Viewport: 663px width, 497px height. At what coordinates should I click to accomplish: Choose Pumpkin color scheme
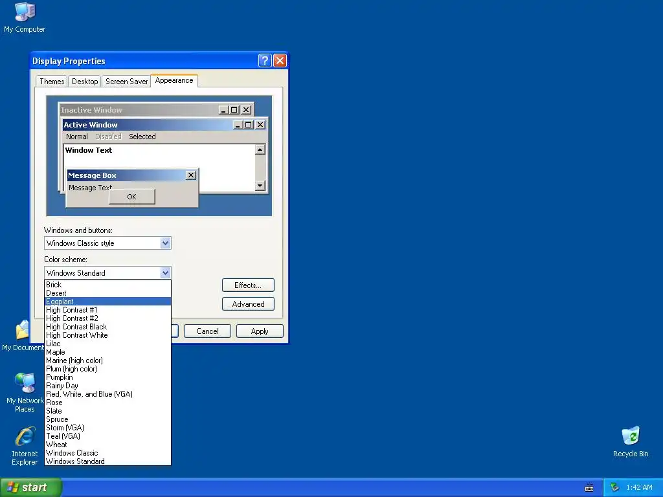(107, 377)
